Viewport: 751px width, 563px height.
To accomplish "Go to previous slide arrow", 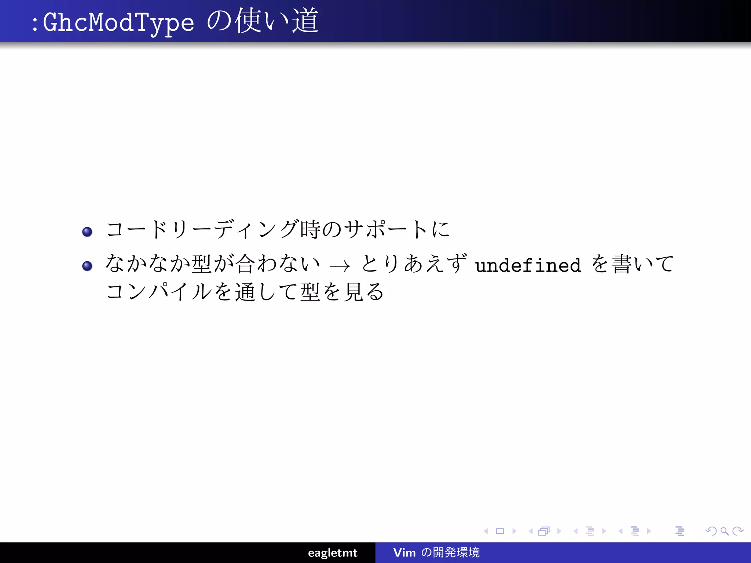I will pyautogui.click(x=486, y=531).
